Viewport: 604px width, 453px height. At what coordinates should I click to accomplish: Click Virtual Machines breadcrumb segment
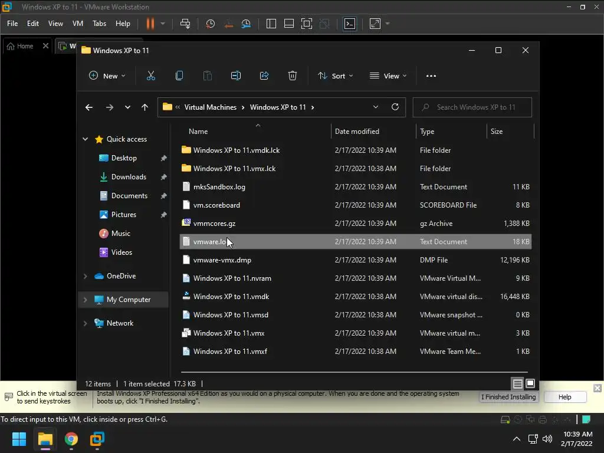click(211, 107)
